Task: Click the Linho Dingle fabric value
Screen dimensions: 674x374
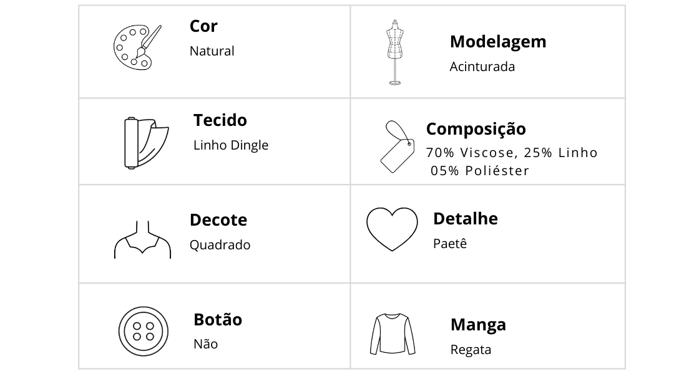Action: pyautogui.click(x=231, y=145)
